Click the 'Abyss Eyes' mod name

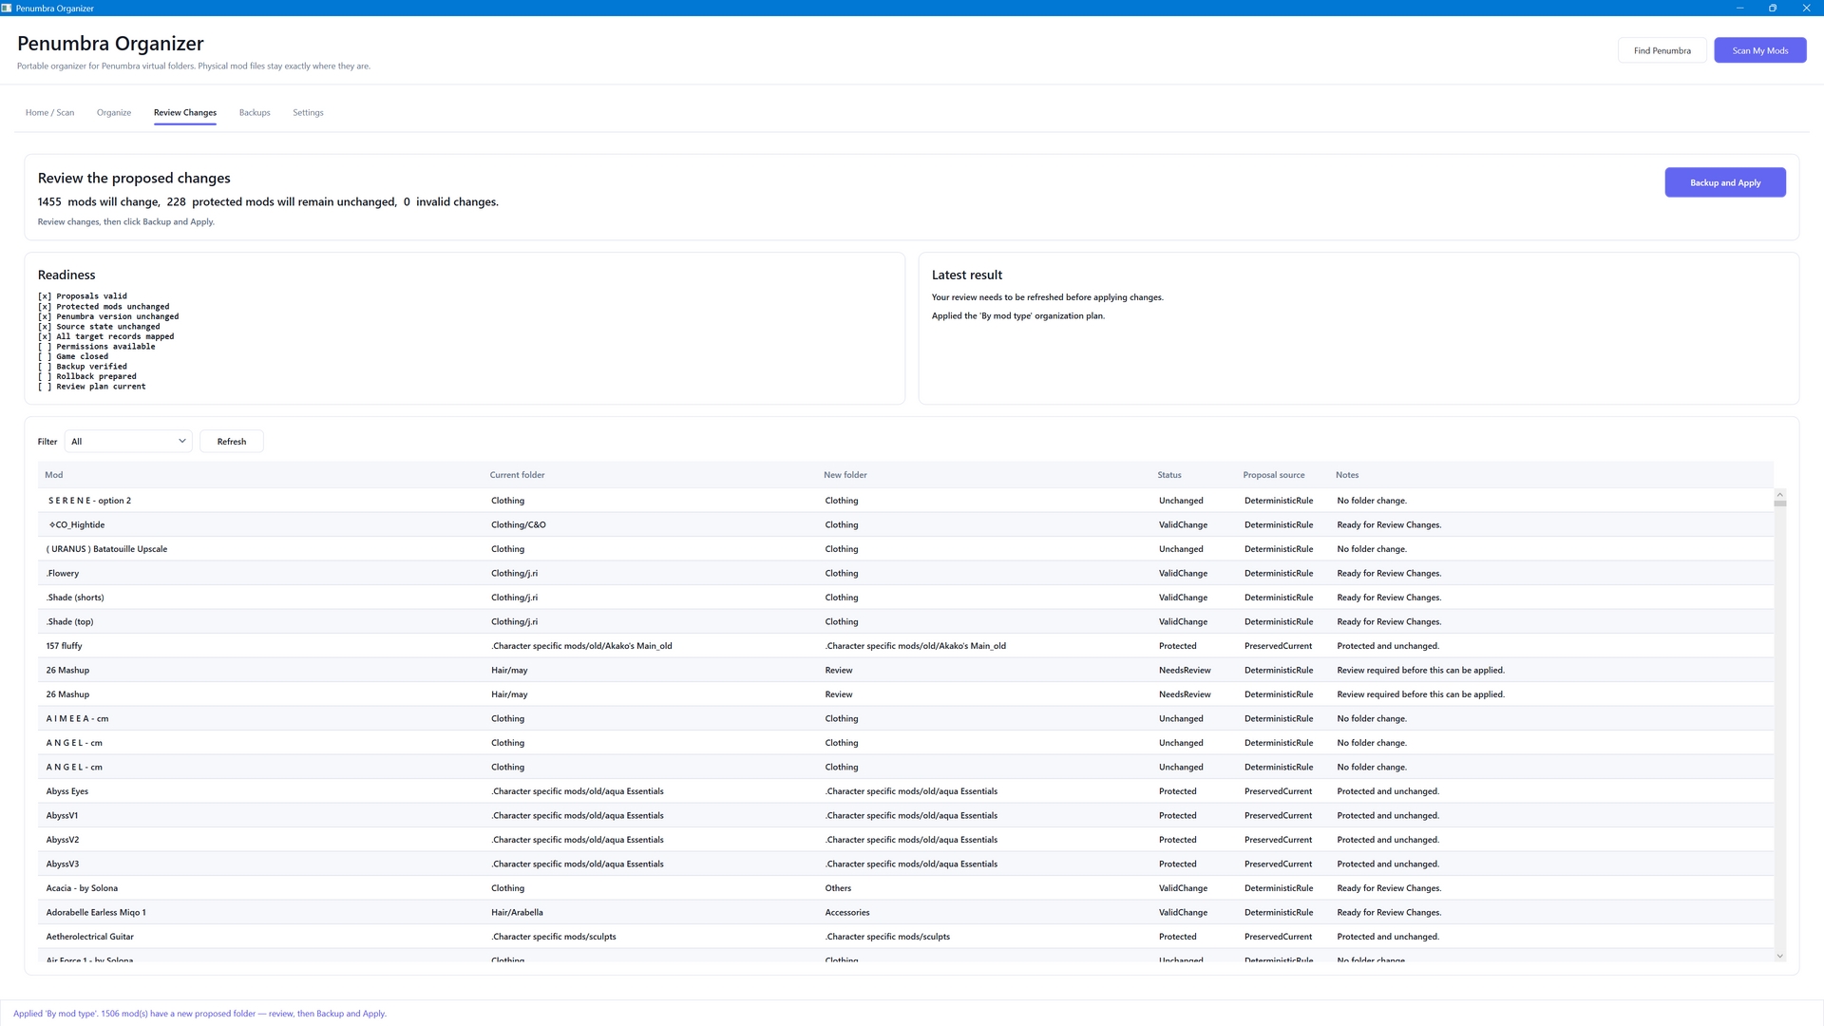(x=66, y=791)
